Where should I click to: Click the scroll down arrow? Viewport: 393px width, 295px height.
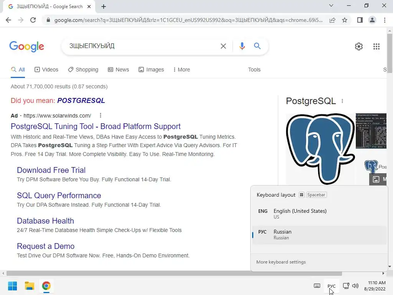390,267
